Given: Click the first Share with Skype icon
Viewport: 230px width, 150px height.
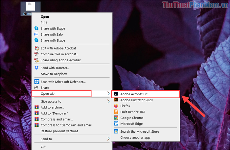Looking at the screenshot, I should 36,28.
